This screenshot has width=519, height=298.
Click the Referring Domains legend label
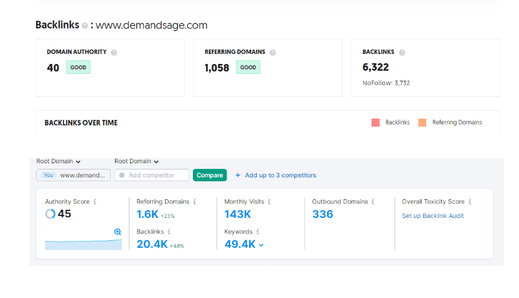click(457, 122)
